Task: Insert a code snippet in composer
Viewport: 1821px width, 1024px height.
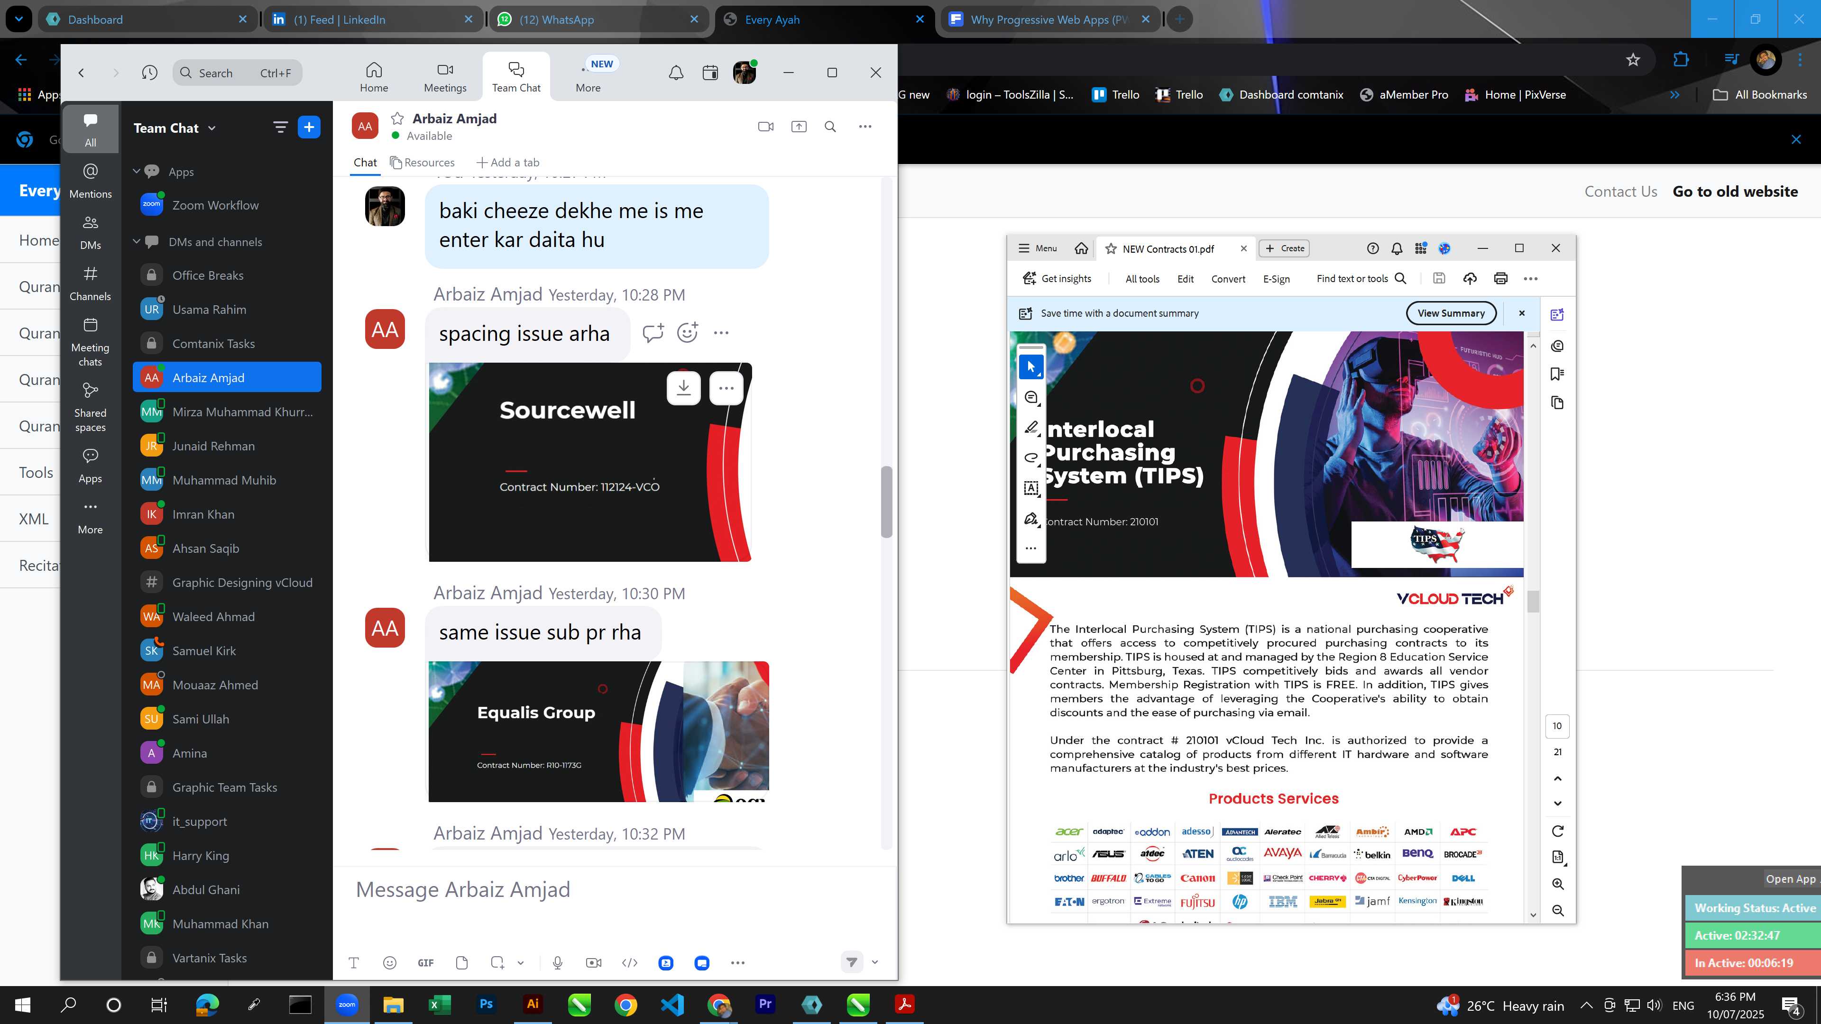Action: (x=629, y=962)
